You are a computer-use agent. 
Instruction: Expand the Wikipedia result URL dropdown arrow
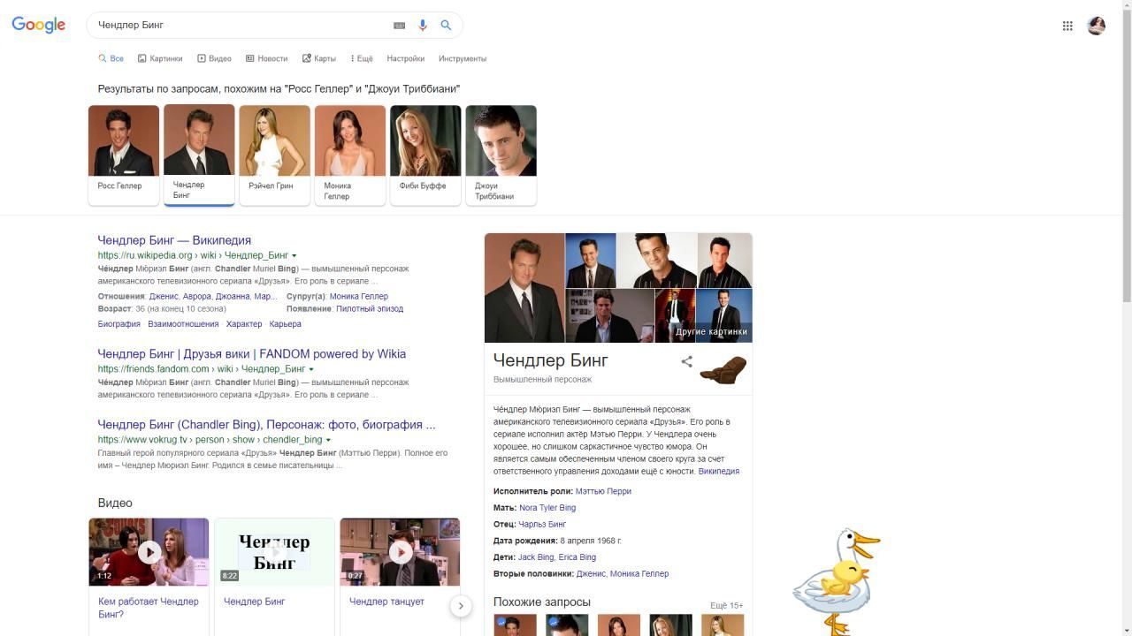point(294,256)
